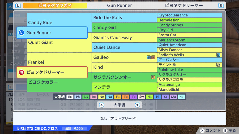Image resolution: width=239 pixels, height=134 pixels.
Task: Select Storm Cat in fourth generation
Action: click(190, 35)
